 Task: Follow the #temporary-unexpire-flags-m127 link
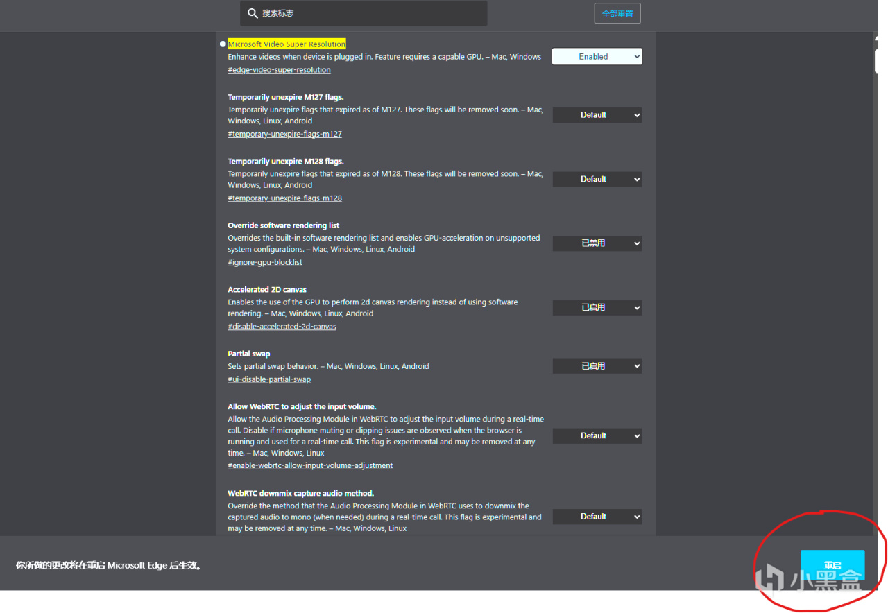point(284,134)
